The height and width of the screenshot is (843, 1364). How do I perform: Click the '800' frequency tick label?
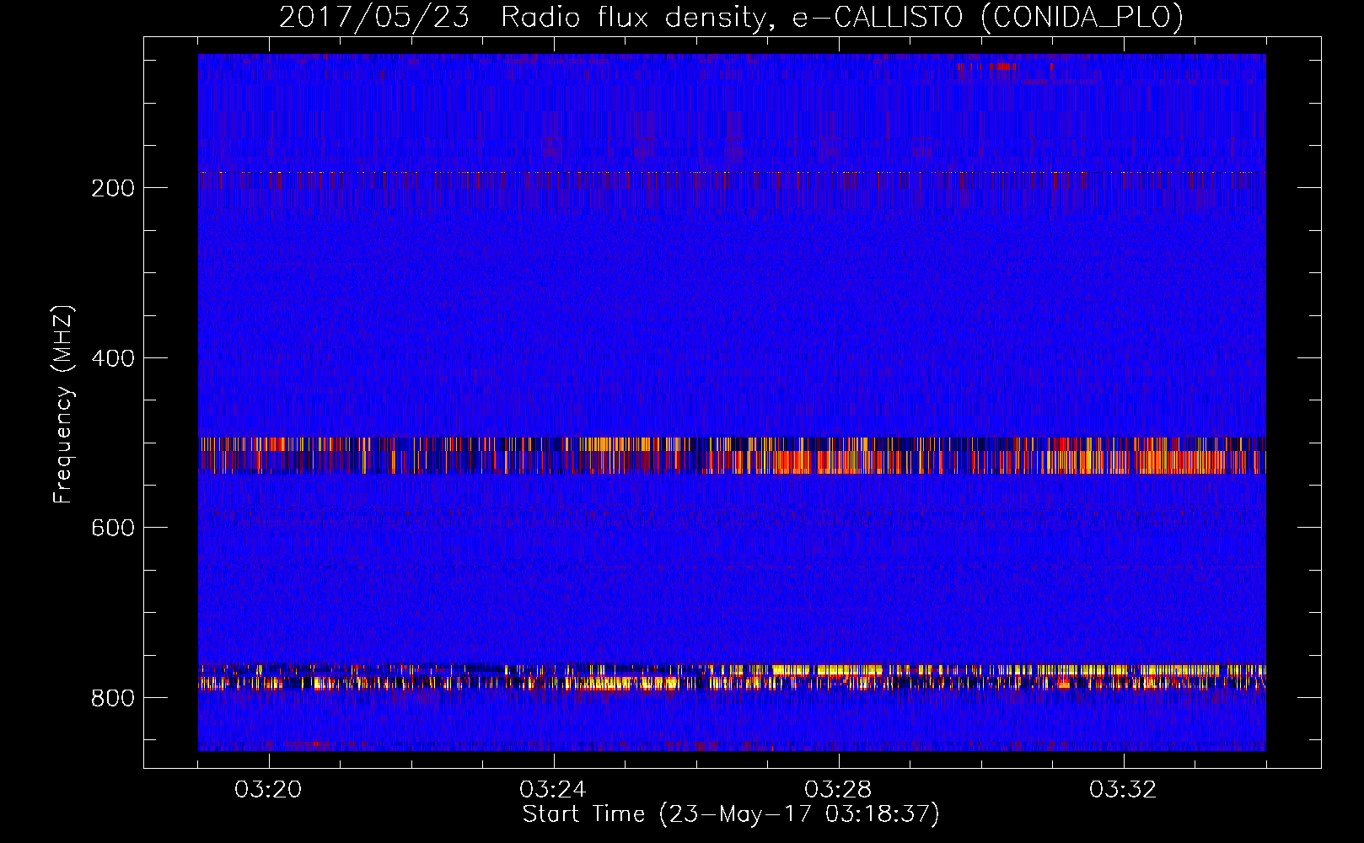[x=112, y=698]
